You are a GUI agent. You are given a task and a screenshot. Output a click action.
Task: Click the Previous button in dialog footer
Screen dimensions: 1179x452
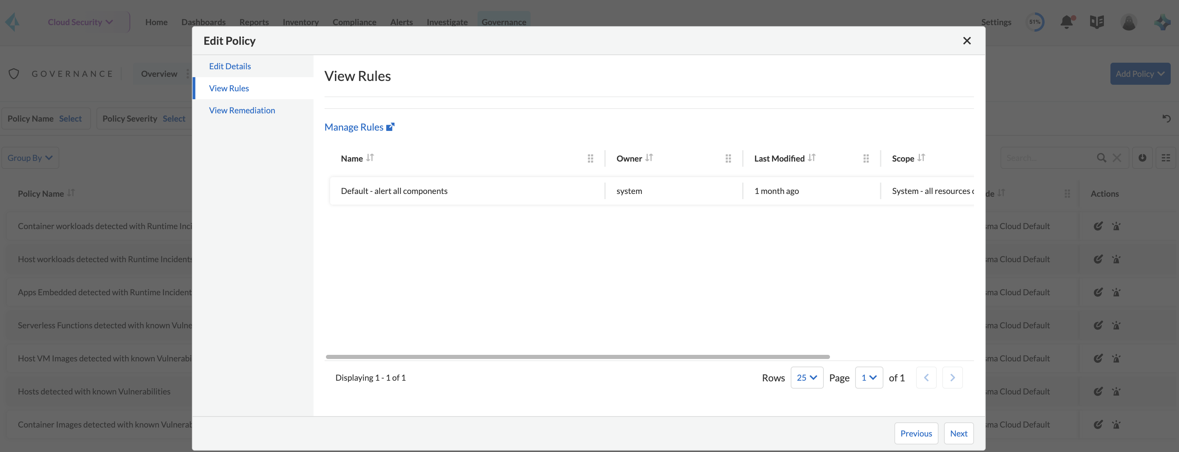pyautogui.click(x=916, y=433)
